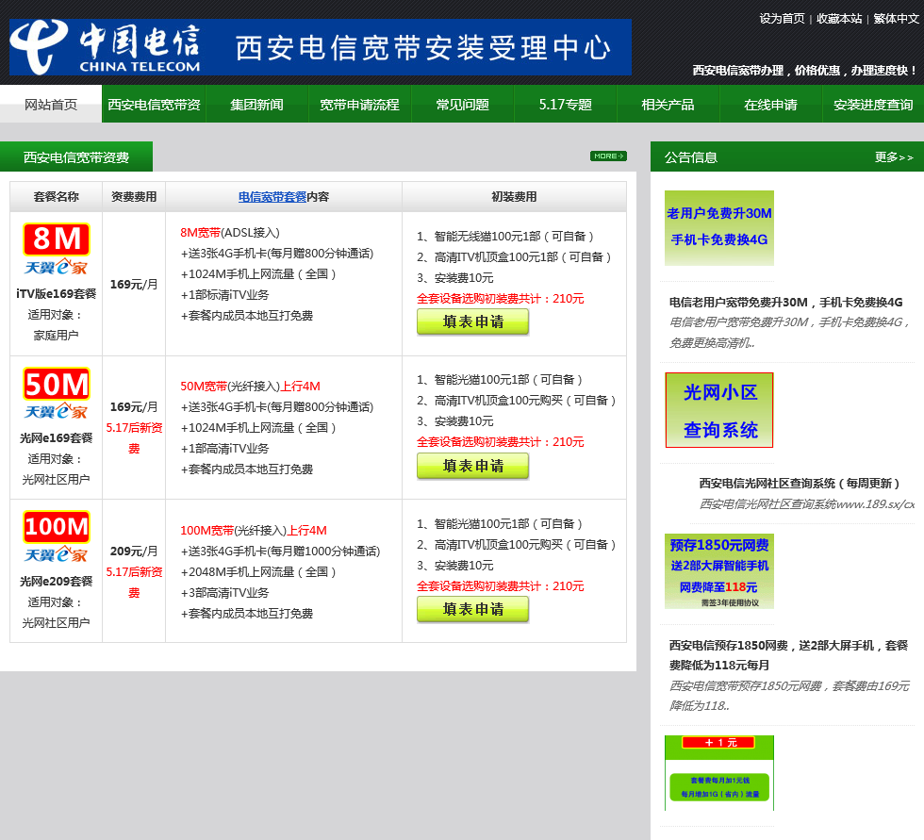Open 西安电信光网社区查询系统 announcement title
Screen dimensions: 924x840
800,483
